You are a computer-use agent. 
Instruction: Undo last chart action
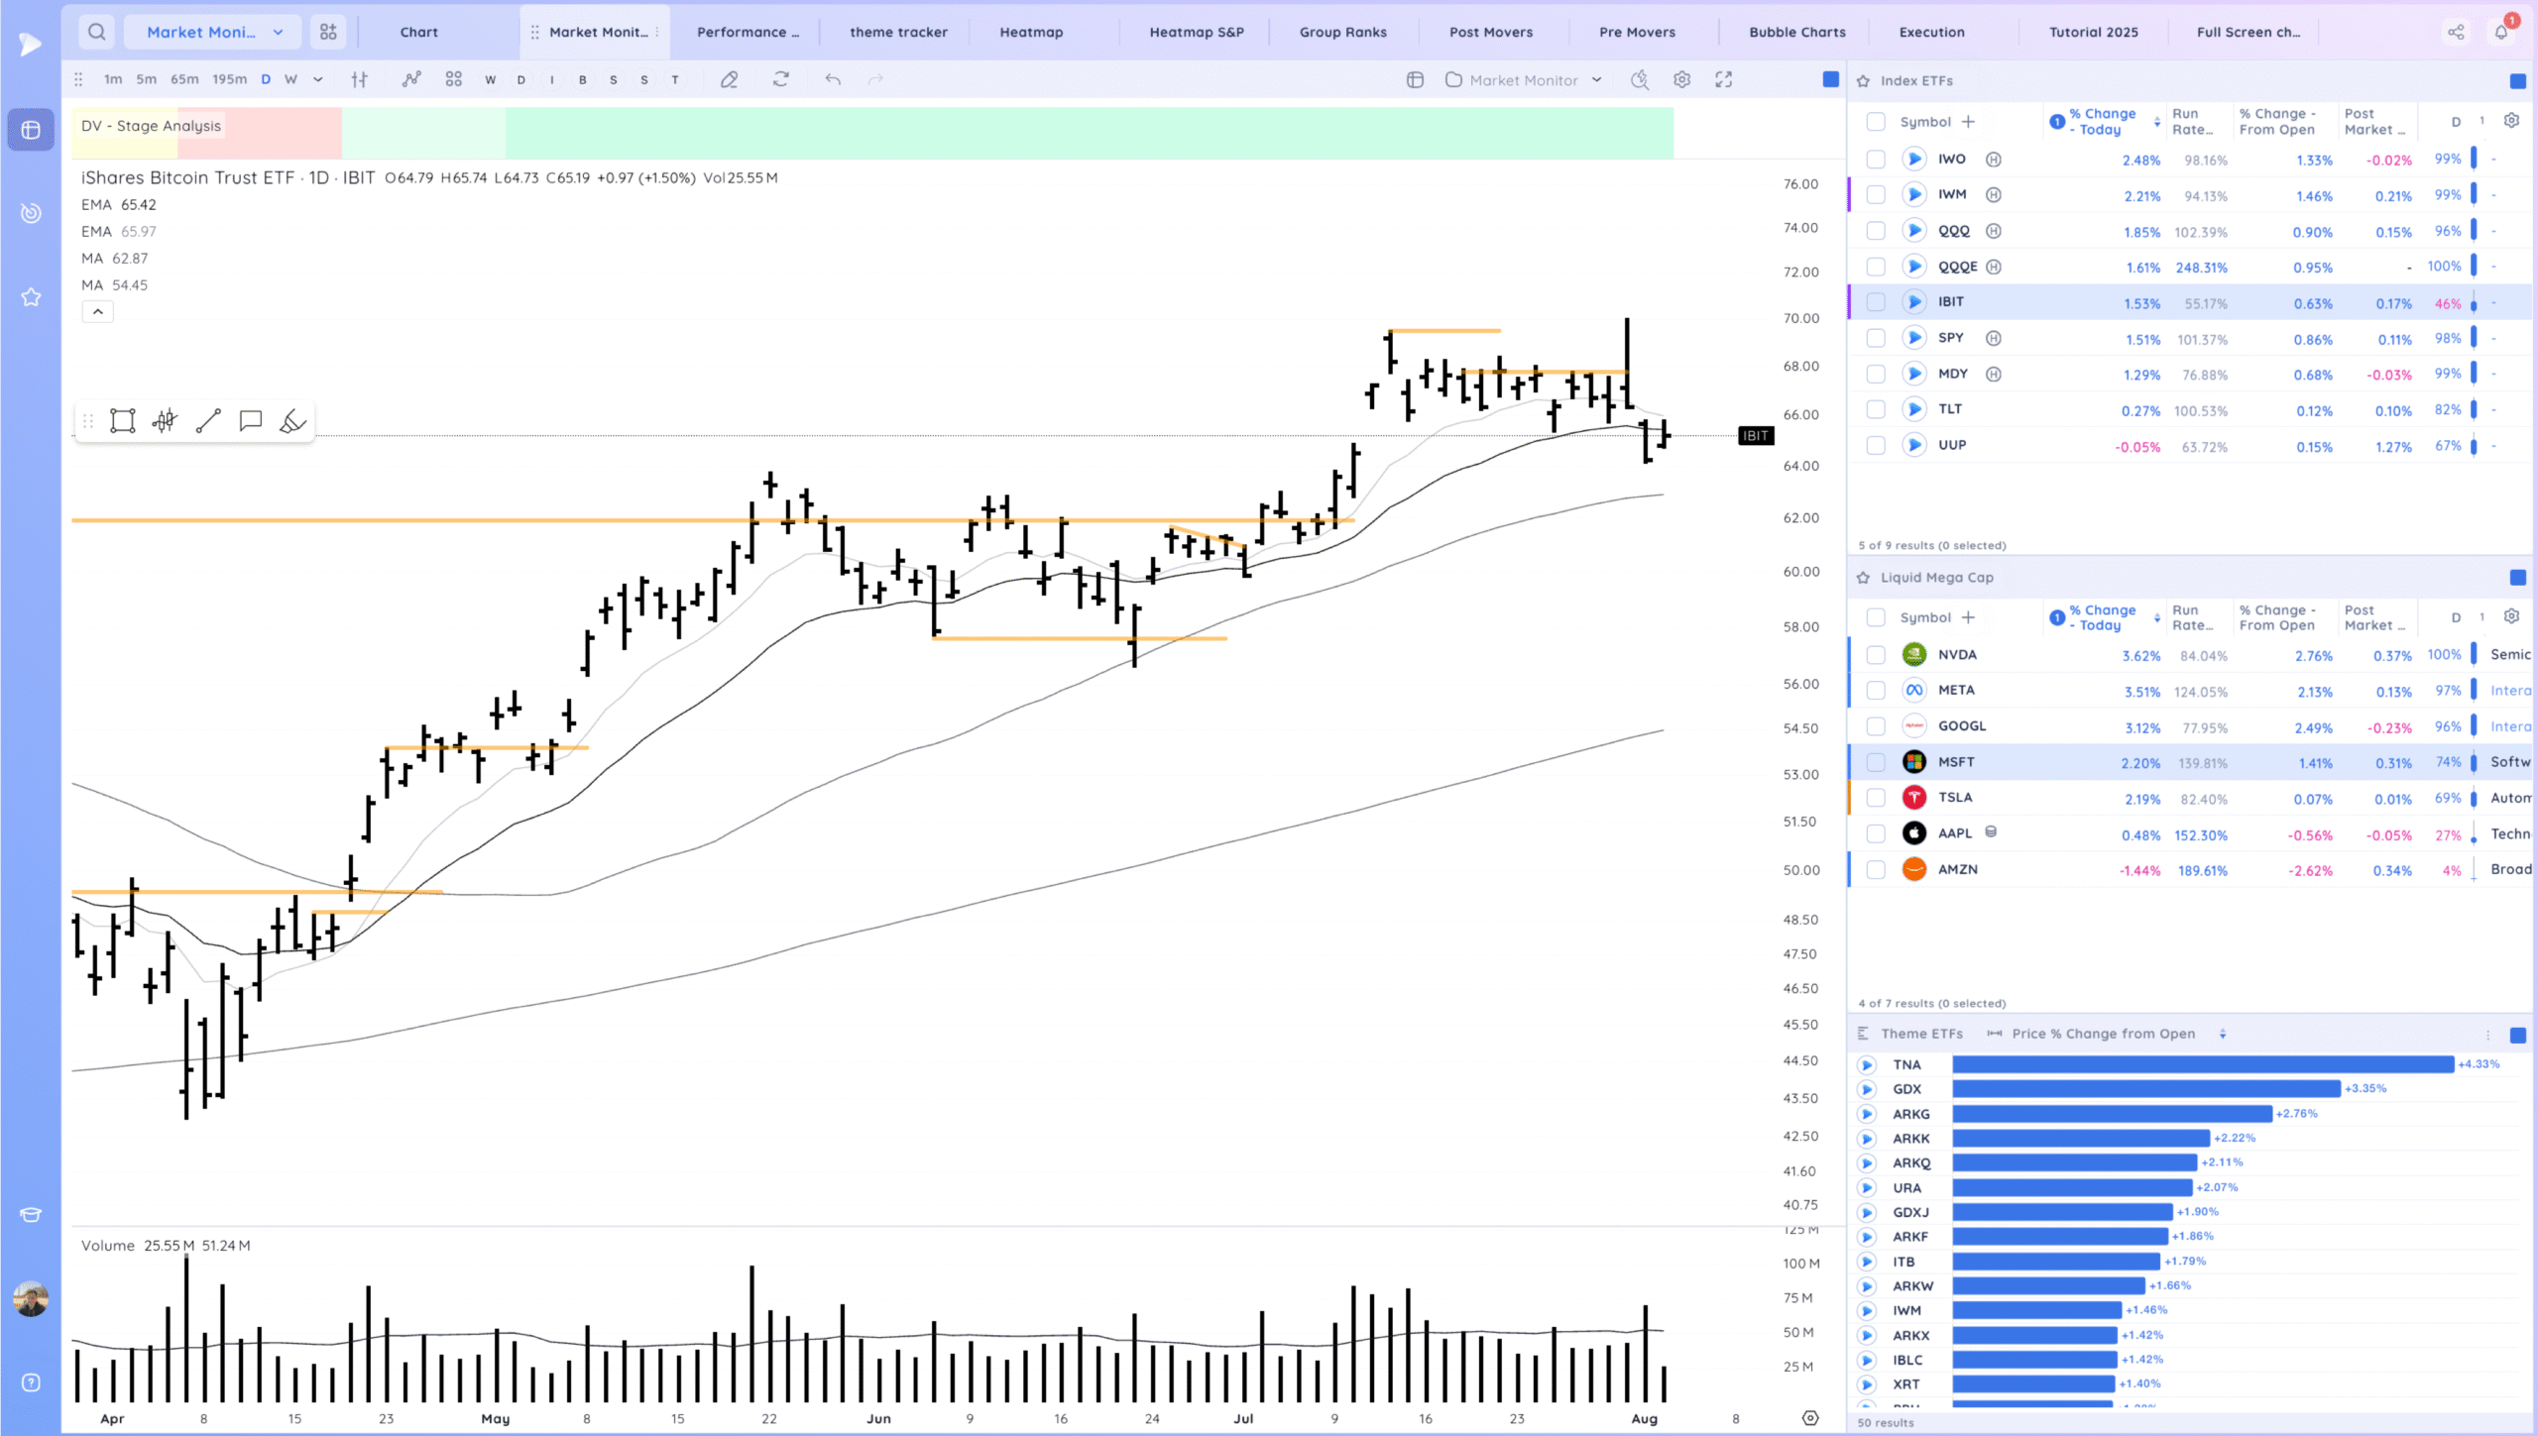[x=833, y=79]
